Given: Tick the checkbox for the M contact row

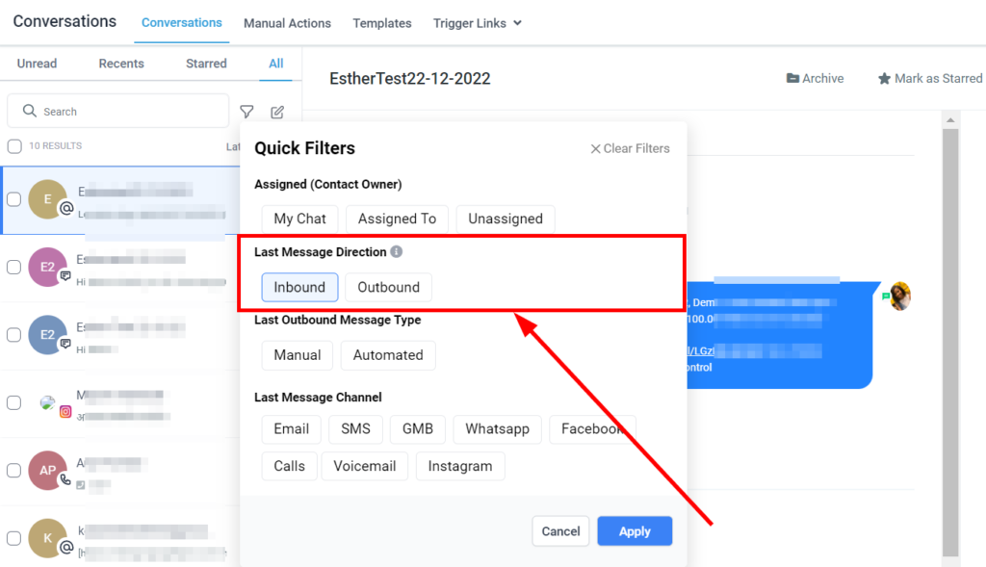Looking at the screenshot, I should [x=13, y=403].
